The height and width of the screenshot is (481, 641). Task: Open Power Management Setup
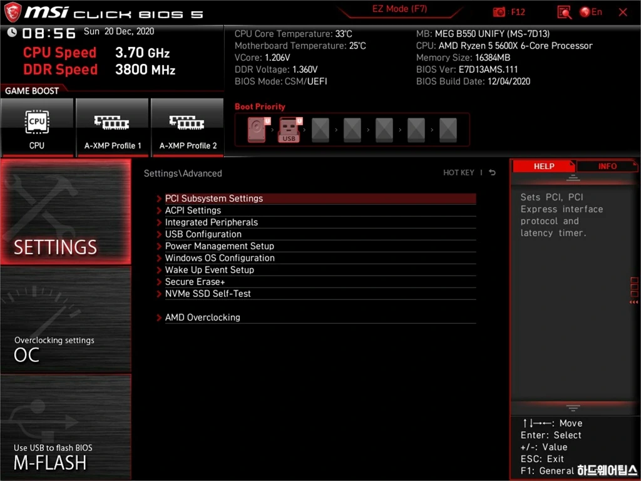320,246
